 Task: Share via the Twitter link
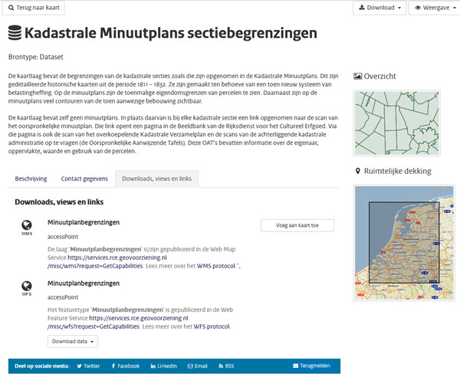click(88, 366)
